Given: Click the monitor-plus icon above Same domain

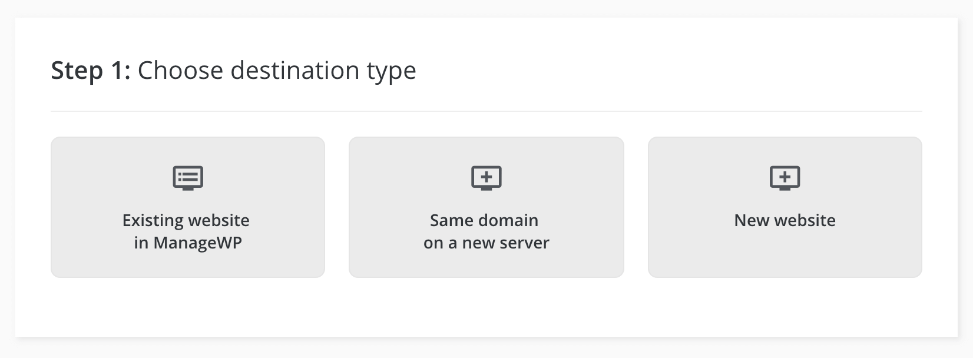Looking at the screenshot, I should tap(486, 178).
